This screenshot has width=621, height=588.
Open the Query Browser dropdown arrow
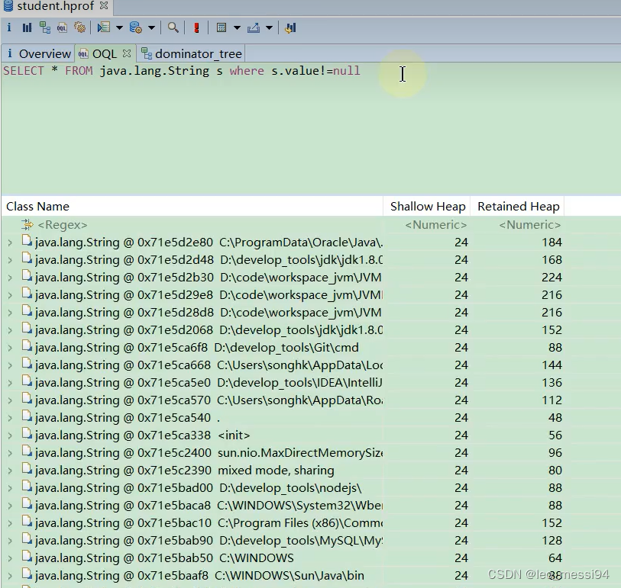(x=151, y=28)
